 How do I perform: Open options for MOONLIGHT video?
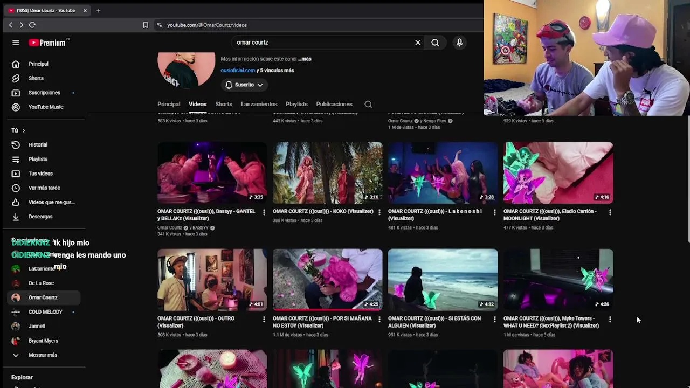[x=610, y=212]
